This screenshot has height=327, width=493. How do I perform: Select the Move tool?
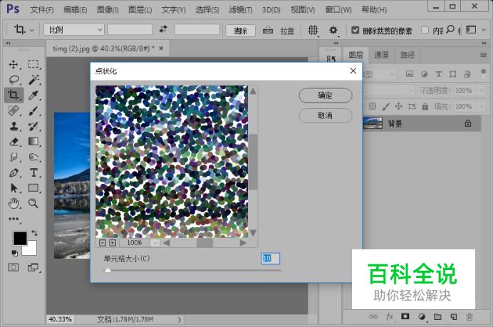click(x=14, y=64)
